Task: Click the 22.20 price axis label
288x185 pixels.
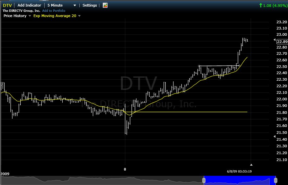Action: click(x=282, y=86)
